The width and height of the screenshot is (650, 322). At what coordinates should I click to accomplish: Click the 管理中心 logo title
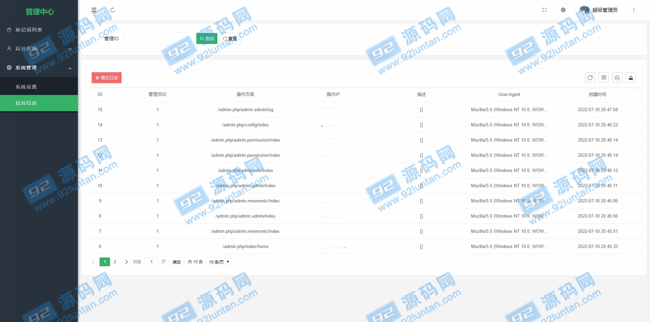(x=40, y=12)
